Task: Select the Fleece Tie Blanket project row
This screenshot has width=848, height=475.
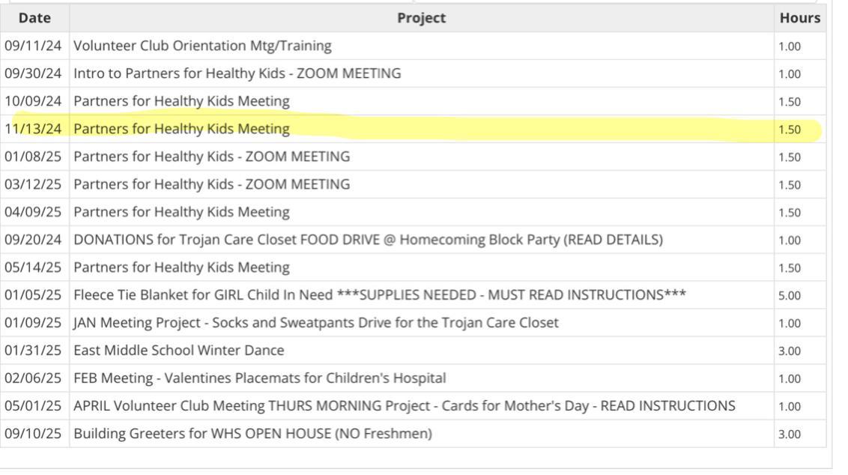Action: tap(379, 295)
